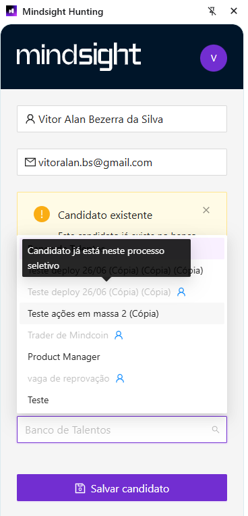
Task: Select Teste ações em massa 2 (Cópia)
Action: 122,313
